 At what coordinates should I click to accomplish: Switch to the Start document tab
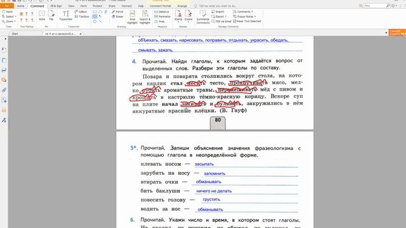(15, 34)
